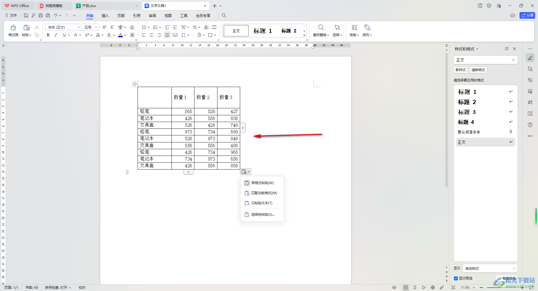
Task: Open the font color A swatch
Action: tap(120, 35)
